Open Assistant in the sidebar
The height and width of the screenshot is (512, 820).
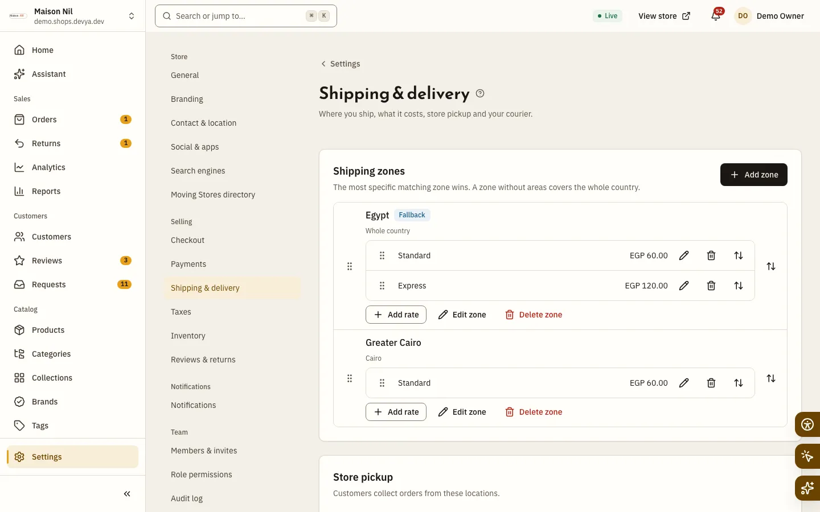point(73,74)
